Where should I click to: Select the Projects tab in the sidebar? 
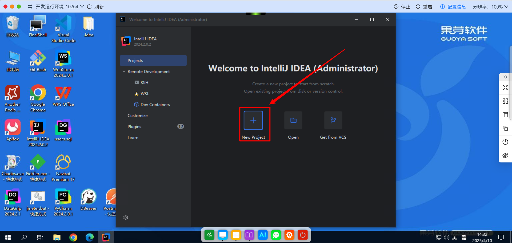(x=153, y=61)
